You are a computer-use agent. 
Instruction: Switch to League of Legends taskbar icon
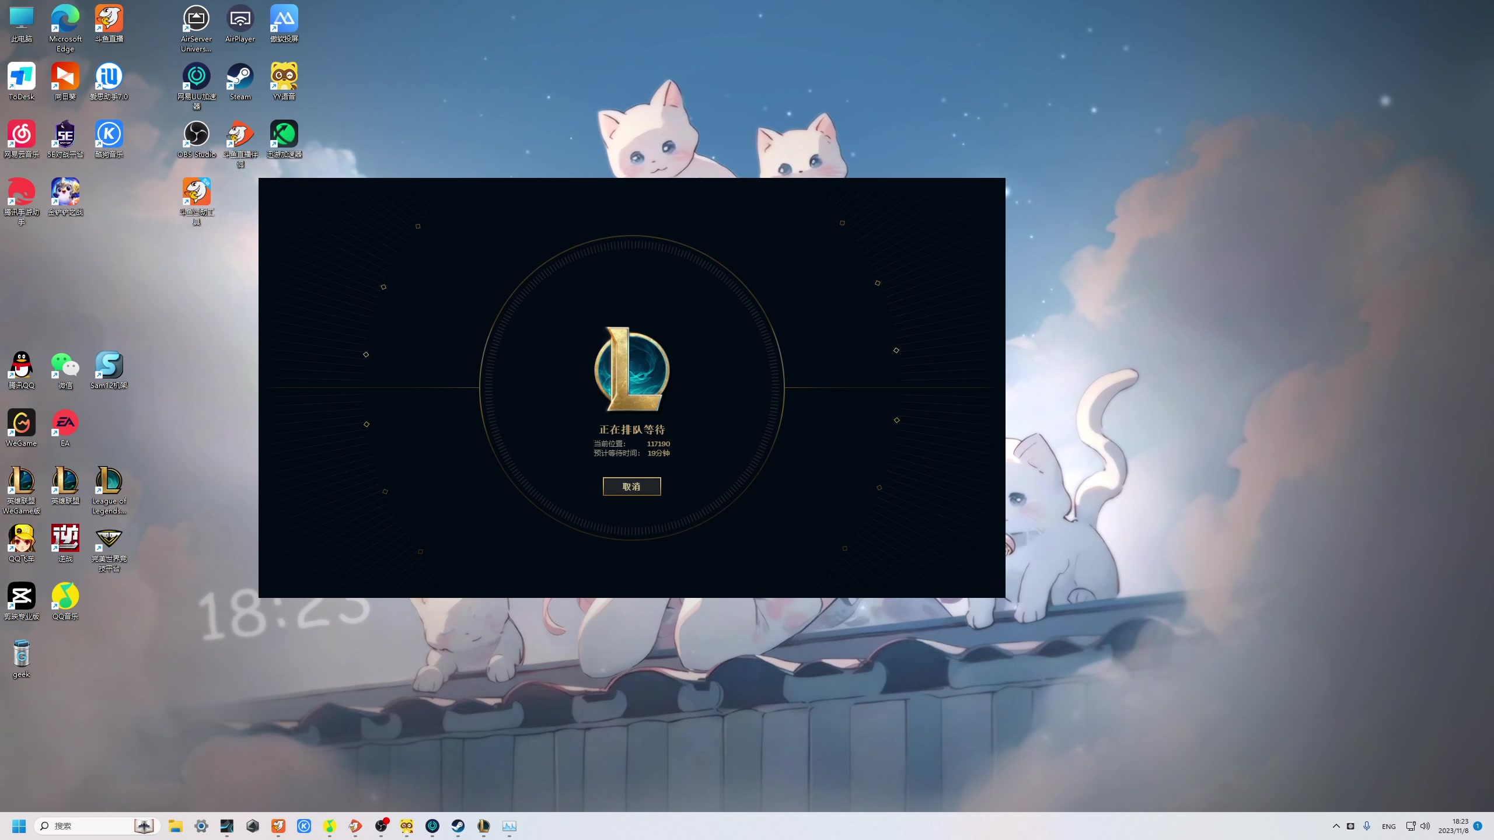tap(484, 826)
